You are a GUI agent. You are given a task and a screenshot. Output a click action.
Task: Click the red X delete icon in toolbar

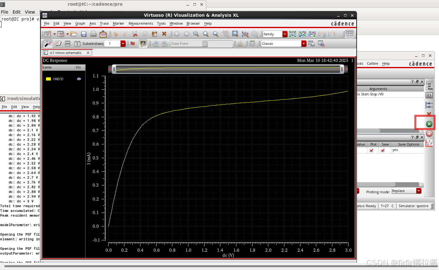point(164,34)
